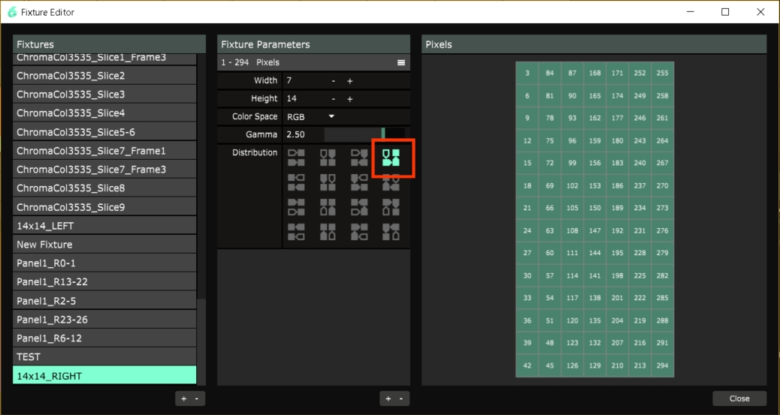This screenshot has width=780, height=415.
Task: Select bottom-left horizontal snake distribution icon
Action: 359,207
